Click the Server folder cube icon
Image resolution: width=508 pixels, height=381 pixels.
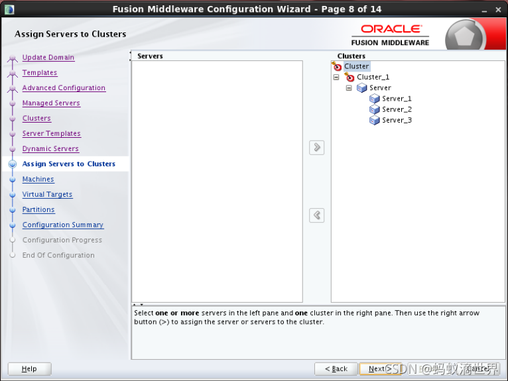[x=361, y=87]
